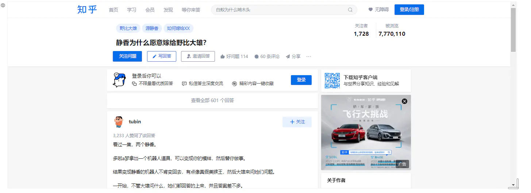Click the 关于作者 heading
531x193 pixels.
pos(336,180)
